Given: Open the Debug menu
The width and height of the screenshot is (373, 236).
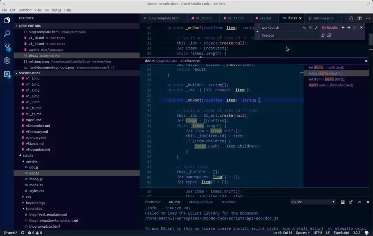Looking at the screenshot, I should [57, 10].
